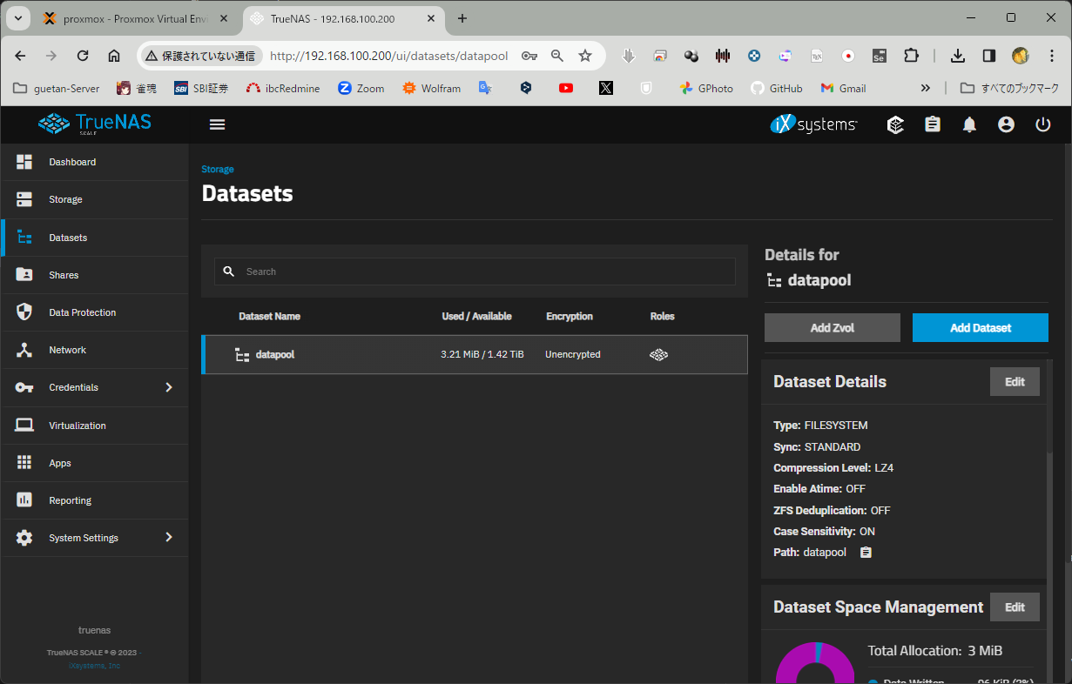The height and width of the screenshot is (684, 1072).
Task: Open the alerts bell icon
Action: [969, 124]
